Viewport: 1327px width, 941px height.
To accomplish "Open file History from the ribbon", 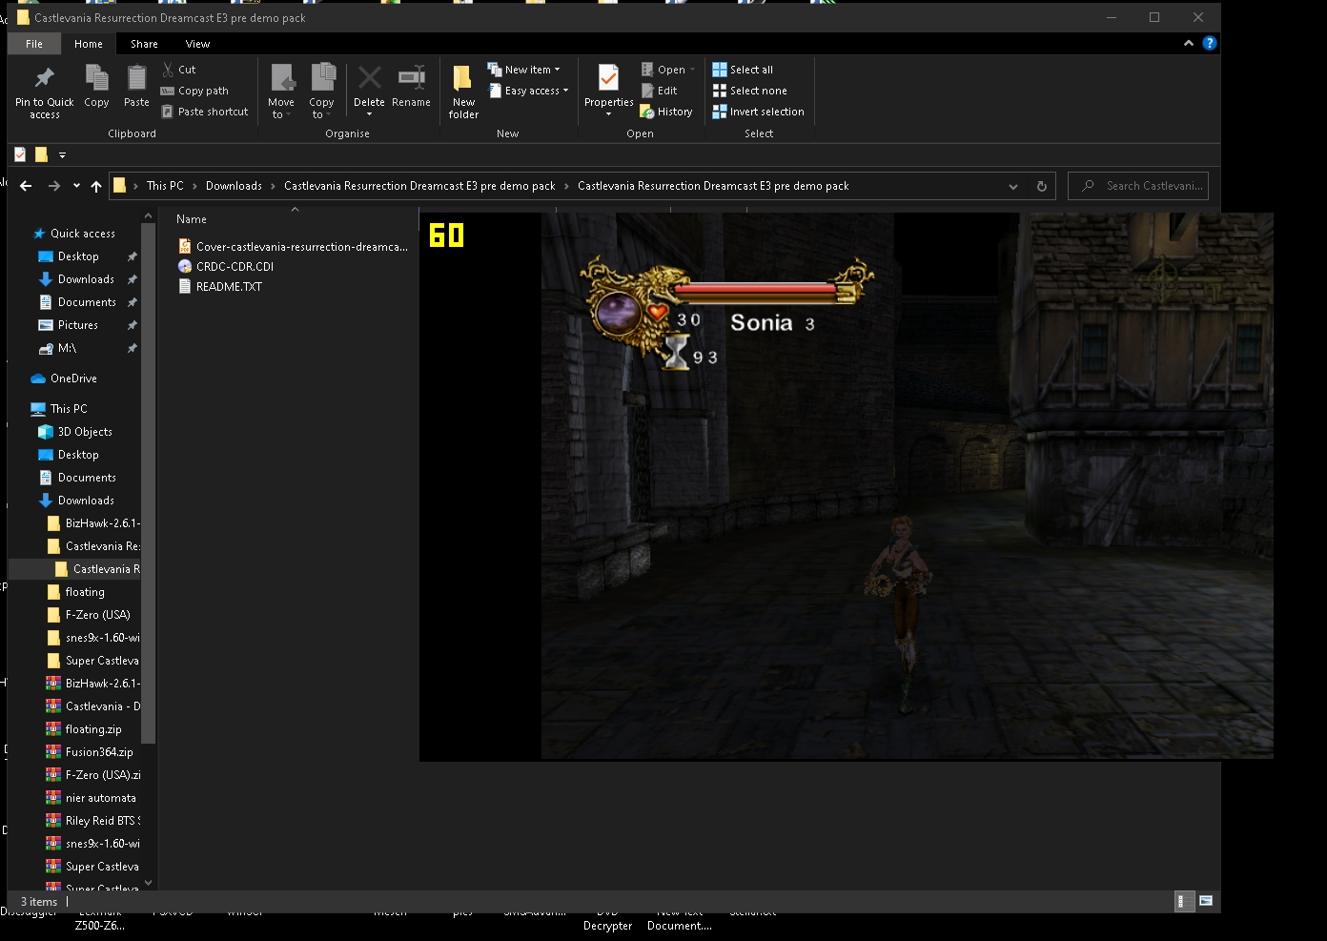I will pyautogui.click(x=666, y=112).
